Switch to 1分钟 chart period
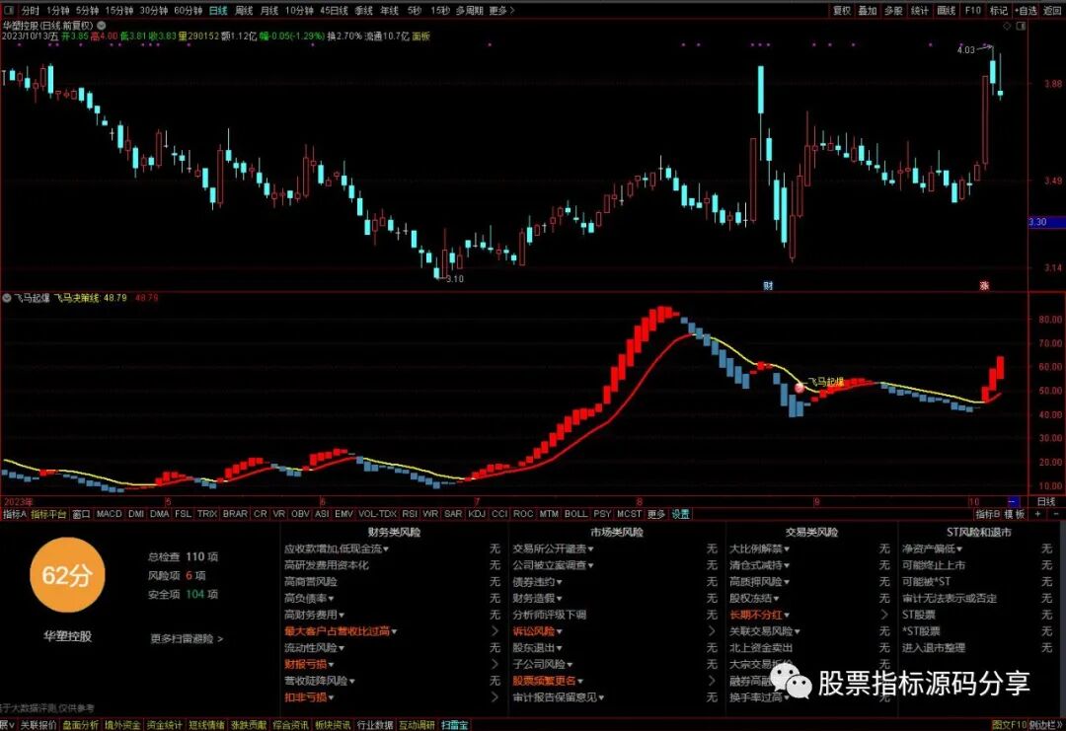This screenshot has height=731, width=1066. coord(58,11)
